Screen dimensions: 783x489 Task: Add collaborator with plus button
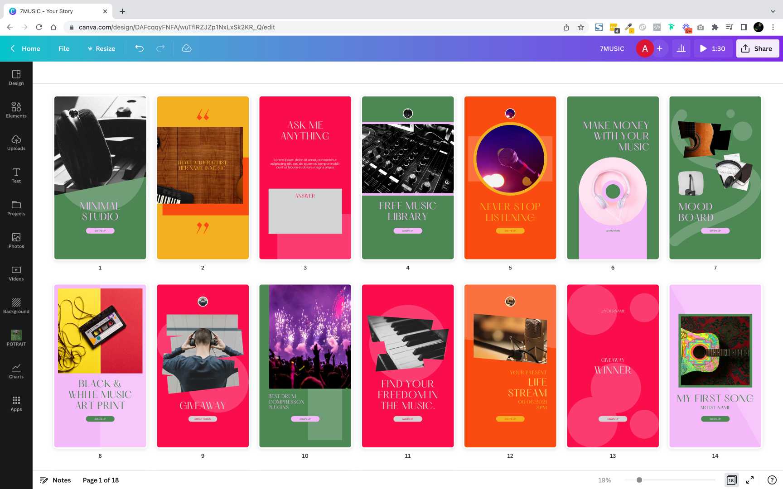click(660, 48)
